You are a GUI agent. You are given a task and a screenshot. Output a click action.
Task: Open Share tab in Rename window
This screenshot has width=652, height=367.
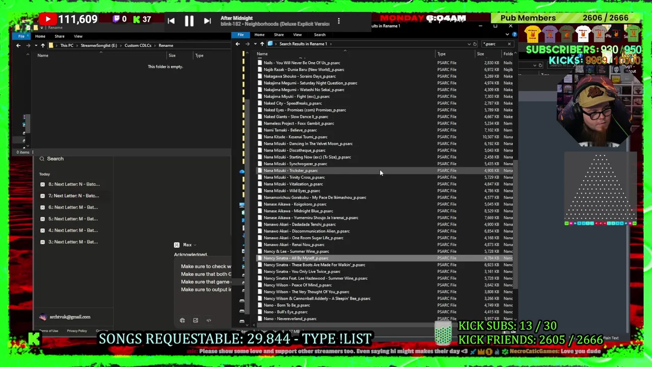[x=60, y=36]
